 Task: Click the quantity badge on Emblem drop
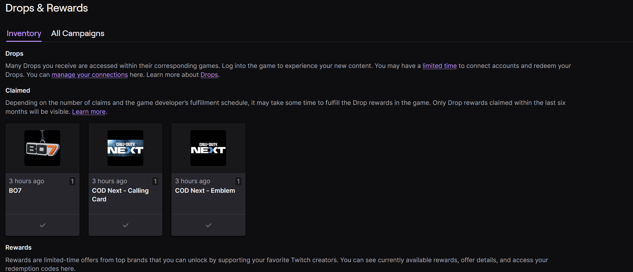(x=238, y=181)
